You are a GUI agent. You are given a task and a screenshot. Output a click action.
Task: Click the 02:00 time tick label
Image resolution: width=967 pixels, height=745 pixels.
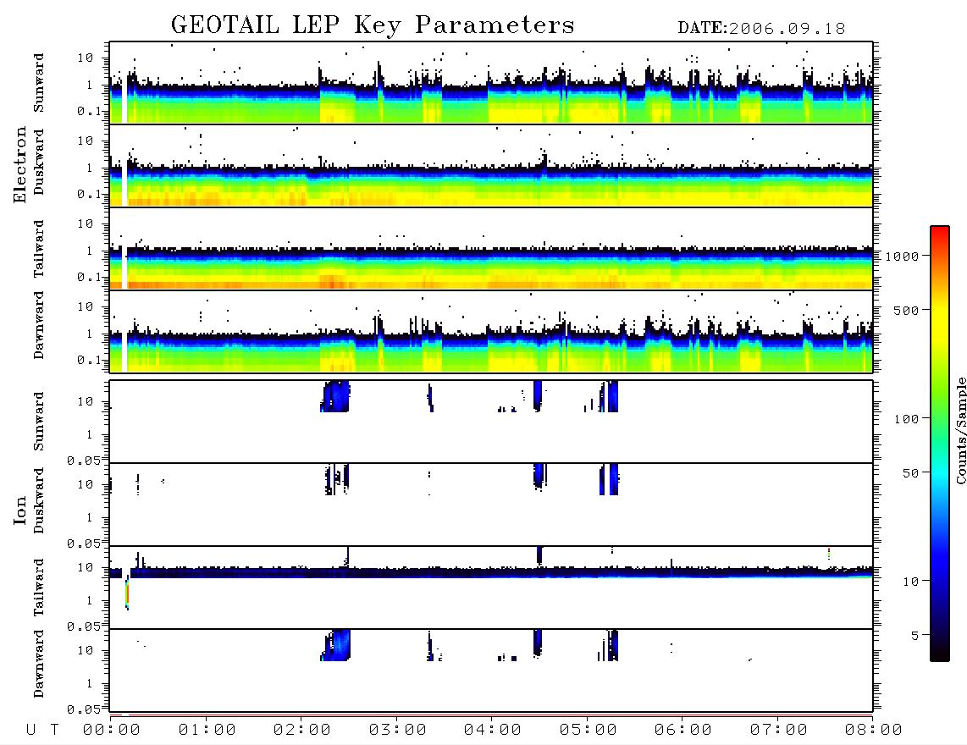pos(302,731)
